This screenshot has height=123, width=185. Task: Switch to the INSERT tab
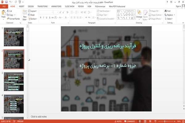pos(22,6)
